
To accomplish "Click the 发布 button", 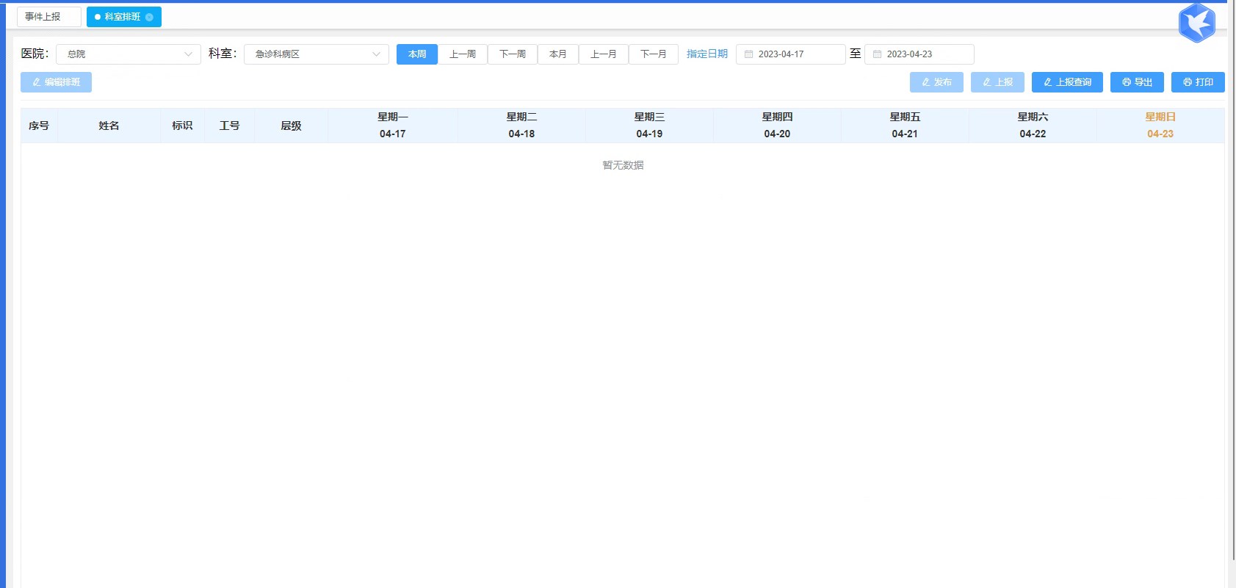I will [x=936, y=82].
